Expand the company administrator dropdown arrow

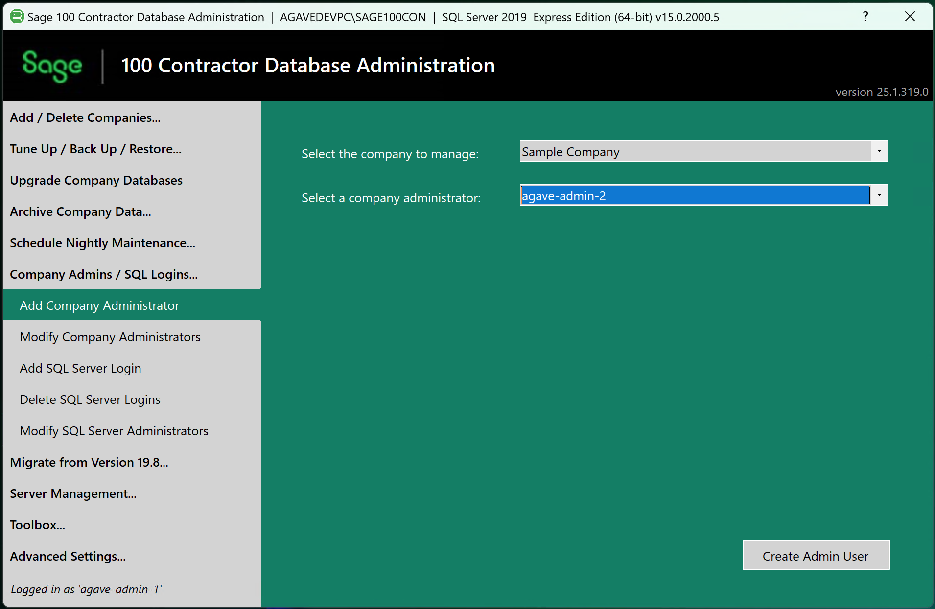pos(879,195)
